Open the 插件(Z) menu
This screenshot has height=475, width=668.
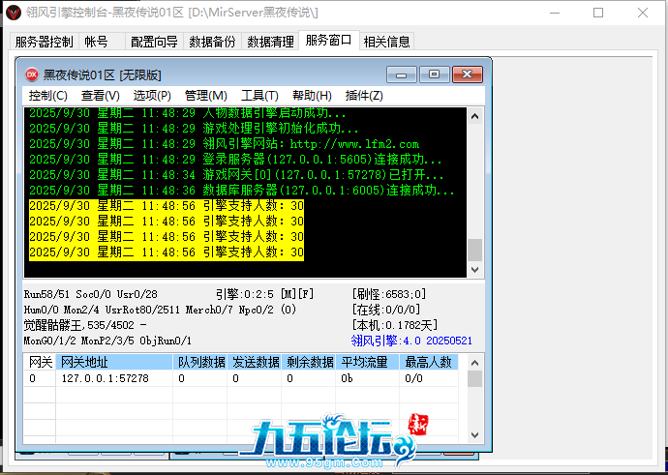(364, 96)
